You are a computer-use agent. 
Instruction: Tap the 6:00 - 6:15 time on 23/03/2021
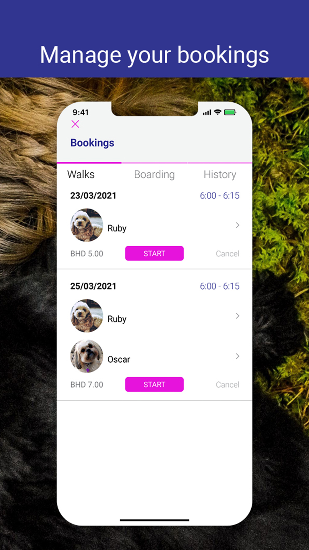coord(220,196)
